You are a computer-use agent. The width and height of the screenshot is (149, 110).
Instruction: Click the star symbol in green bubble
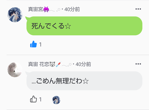(x=68, y=26)
